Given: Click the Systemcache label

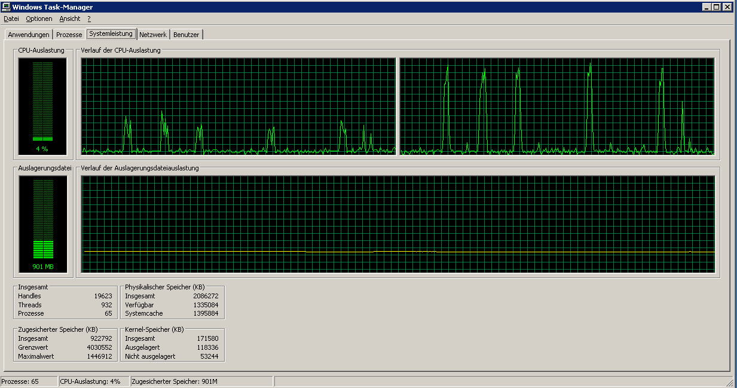Looking at the screenshot, I should pyautogui.click(x=143, y=313).
